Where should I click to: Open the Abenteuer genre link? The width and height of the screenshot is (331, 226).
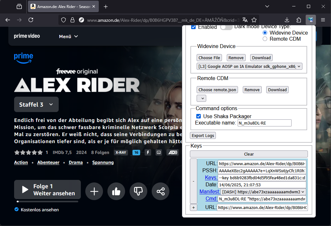pyautogui.click(x=48, y=162)
